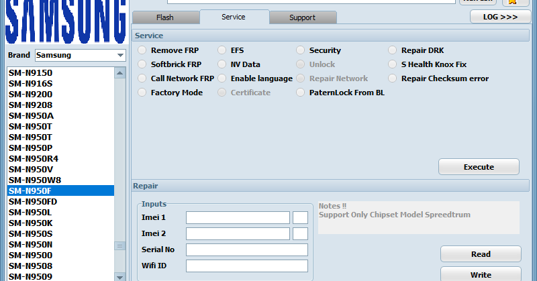Screen dimensions: 537x281
Task: Focus the Wifi ID input field
Action: click(247, 266)
